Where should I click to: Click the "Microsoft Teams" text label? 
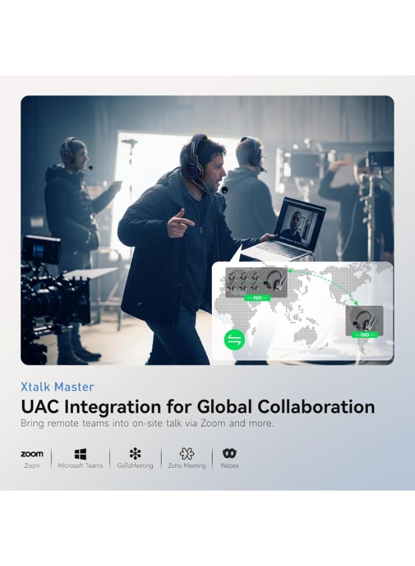pyautogui.click(x=80, y=465)
